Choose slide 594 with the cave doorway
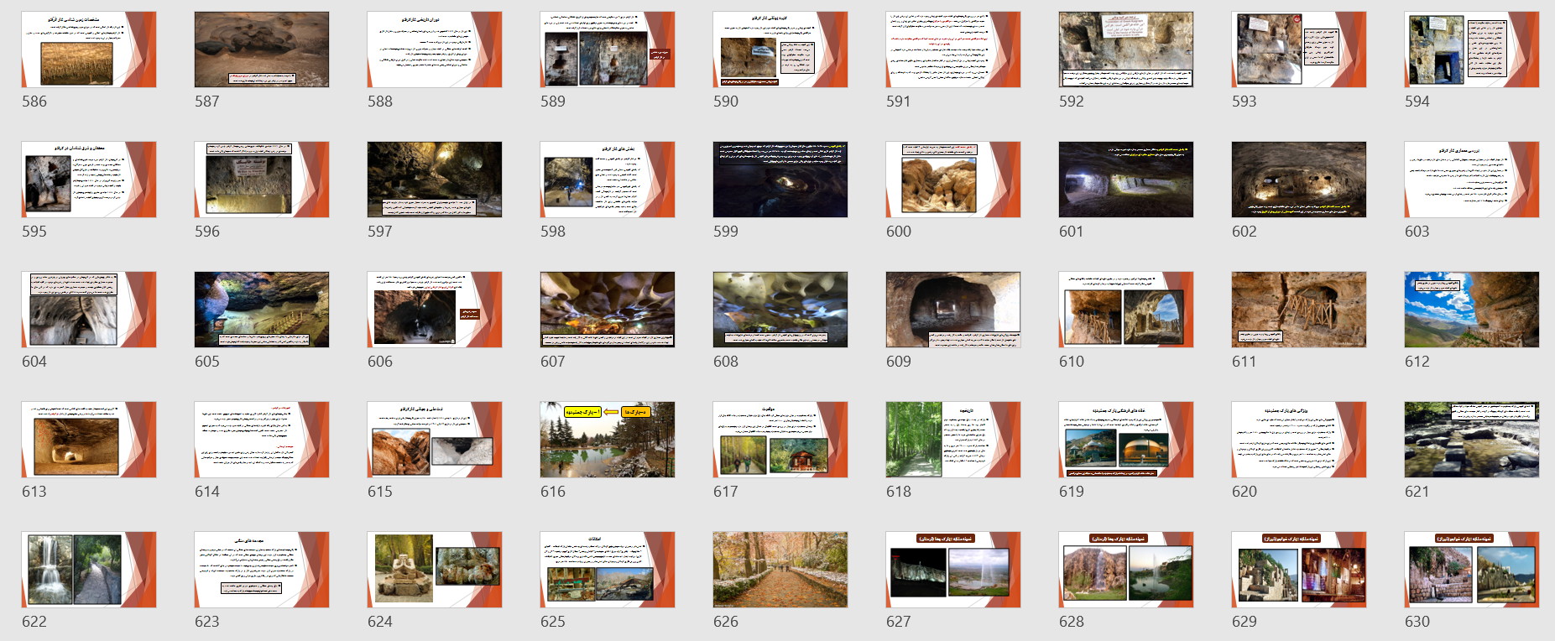Screen dimensions: 1555x641 pos(1472,50)
